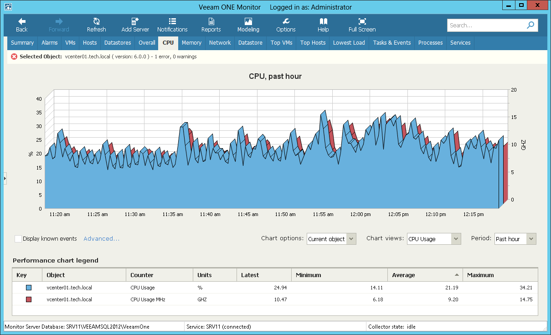Open the Chart options dropdown

click(331, 239)
